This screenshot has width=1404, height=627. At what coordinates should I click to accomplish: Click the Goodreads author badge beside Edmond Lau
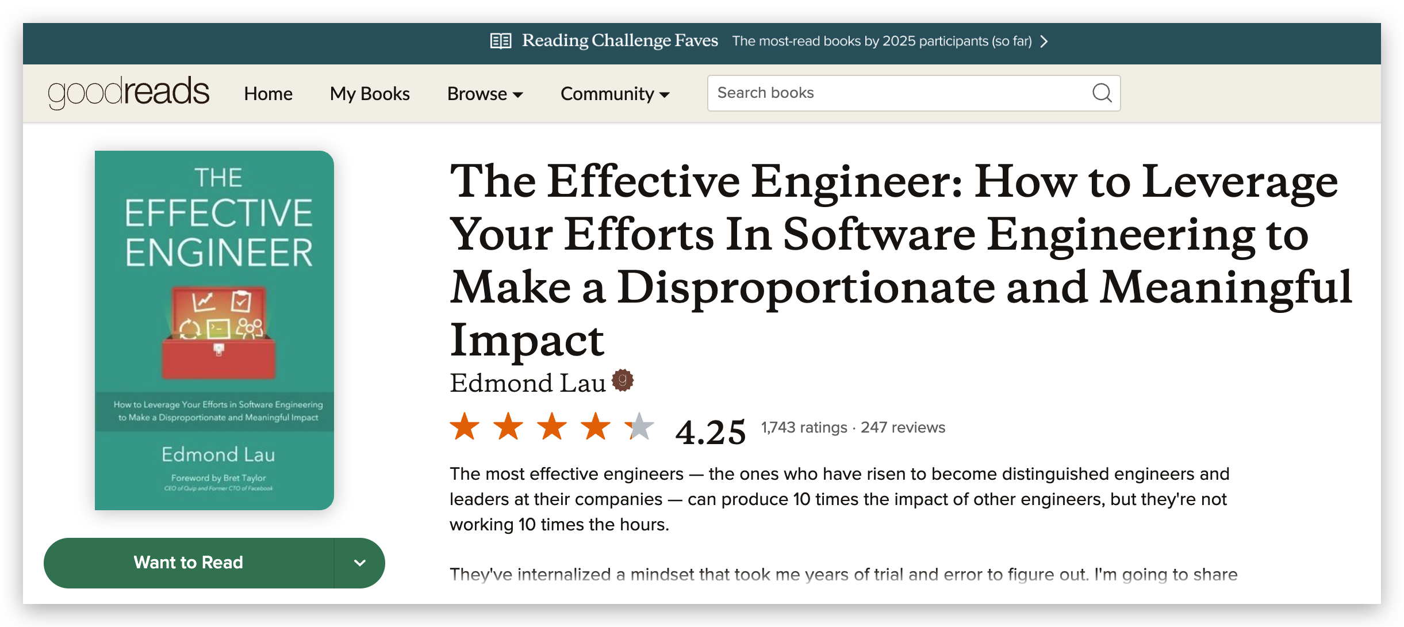pyautogui.click(x=623, y=380)
